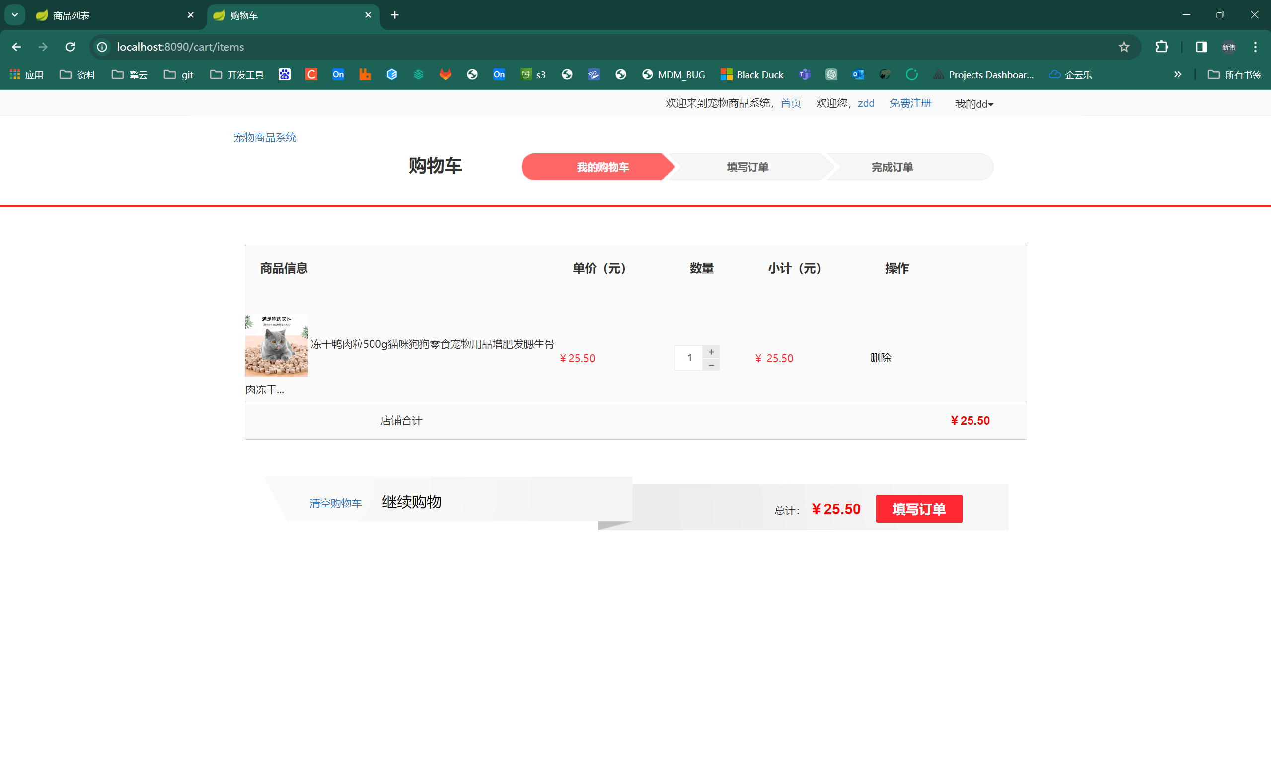Image resolution: width=1271 pixels, height=758 pixels.
Task: Open the 开发工具 bookmarks folder
Action: [x=237, y=74]
